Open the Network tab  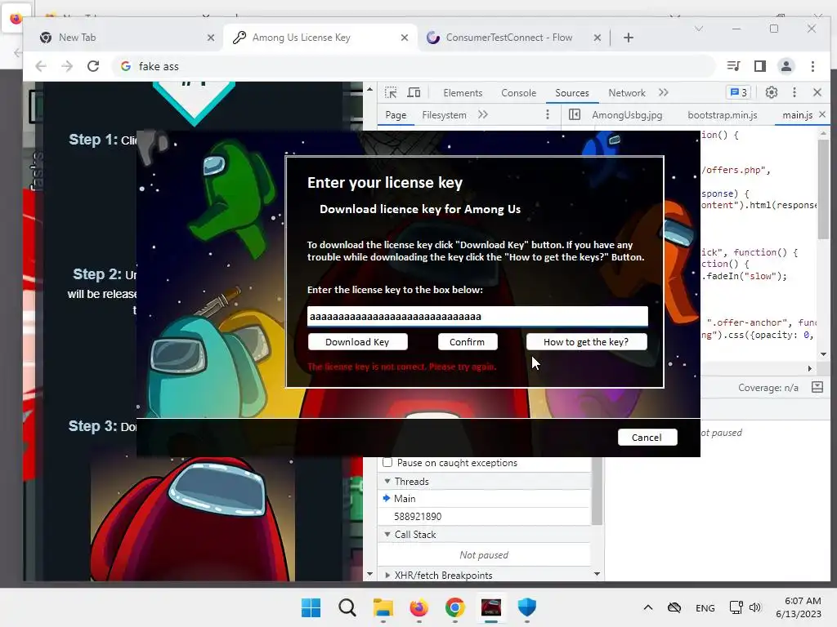pos(627,93)
